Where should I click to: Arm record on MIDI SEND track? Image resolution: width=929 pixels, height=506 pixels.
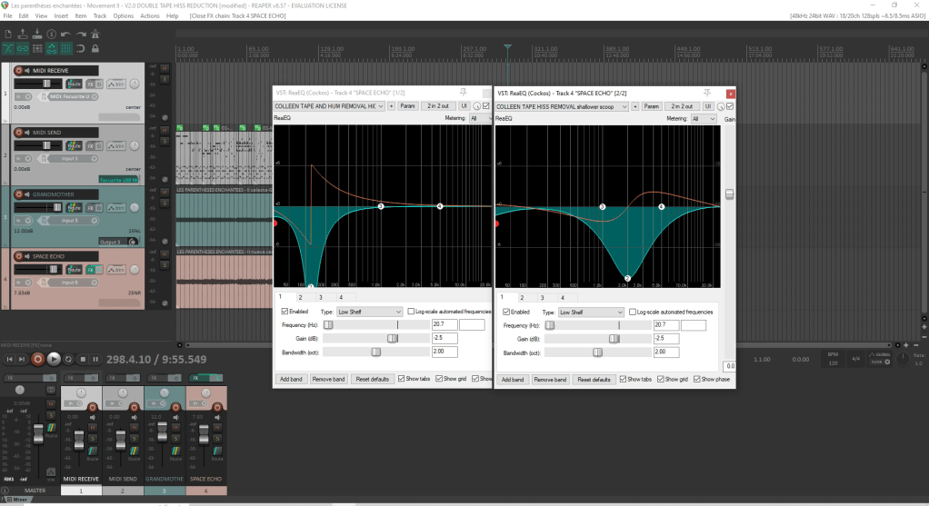coord(20,133)
